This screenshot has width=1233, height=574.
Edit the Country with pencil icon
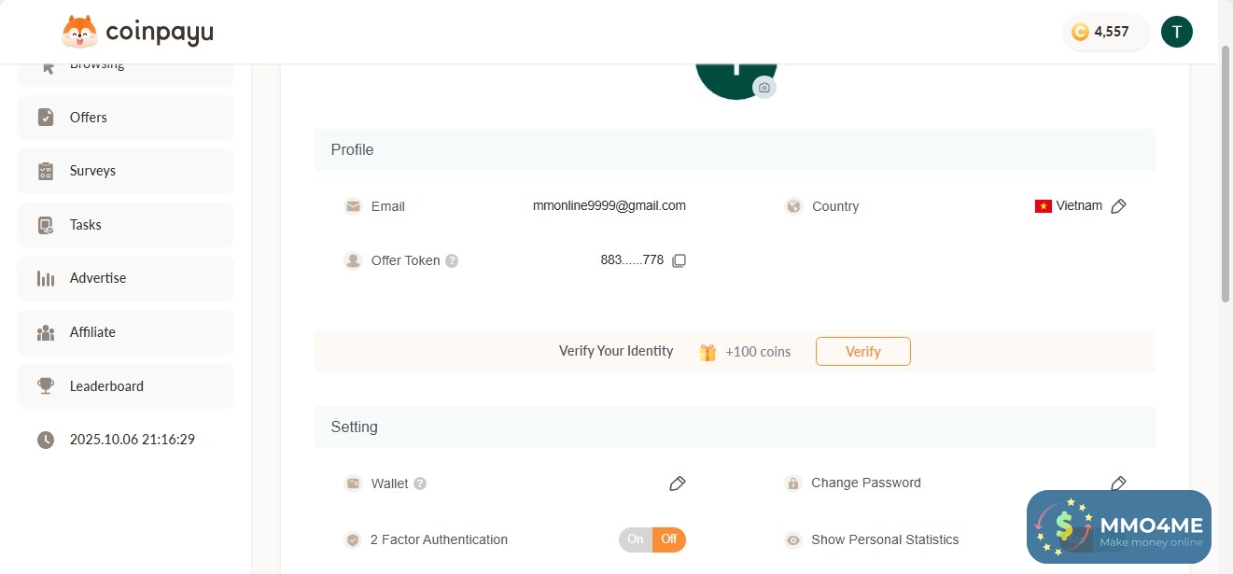click(x=1119, y=206)
